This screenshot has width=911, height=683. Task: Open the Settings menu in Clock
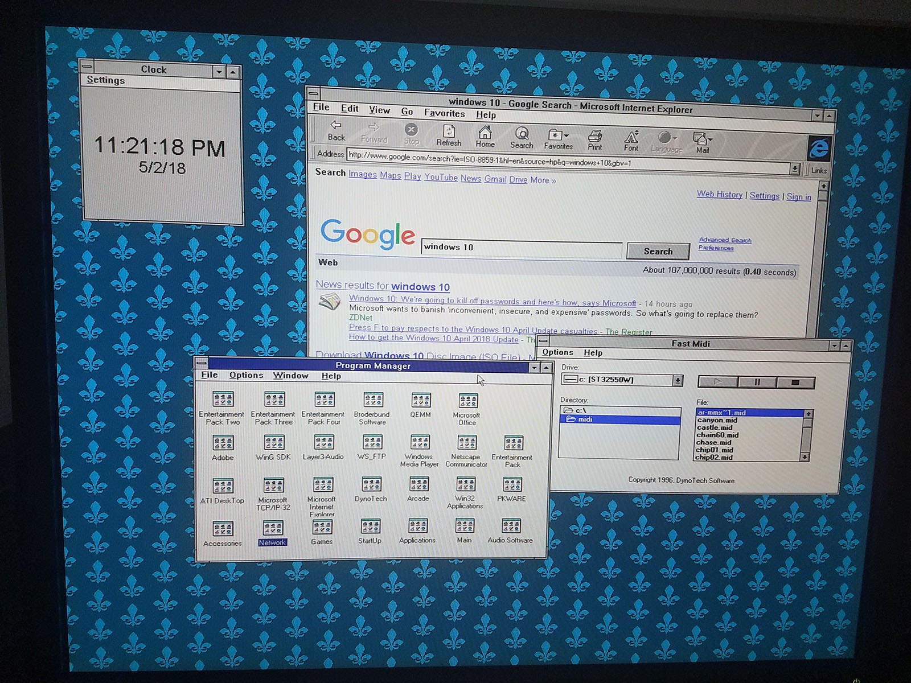[105, 80]
